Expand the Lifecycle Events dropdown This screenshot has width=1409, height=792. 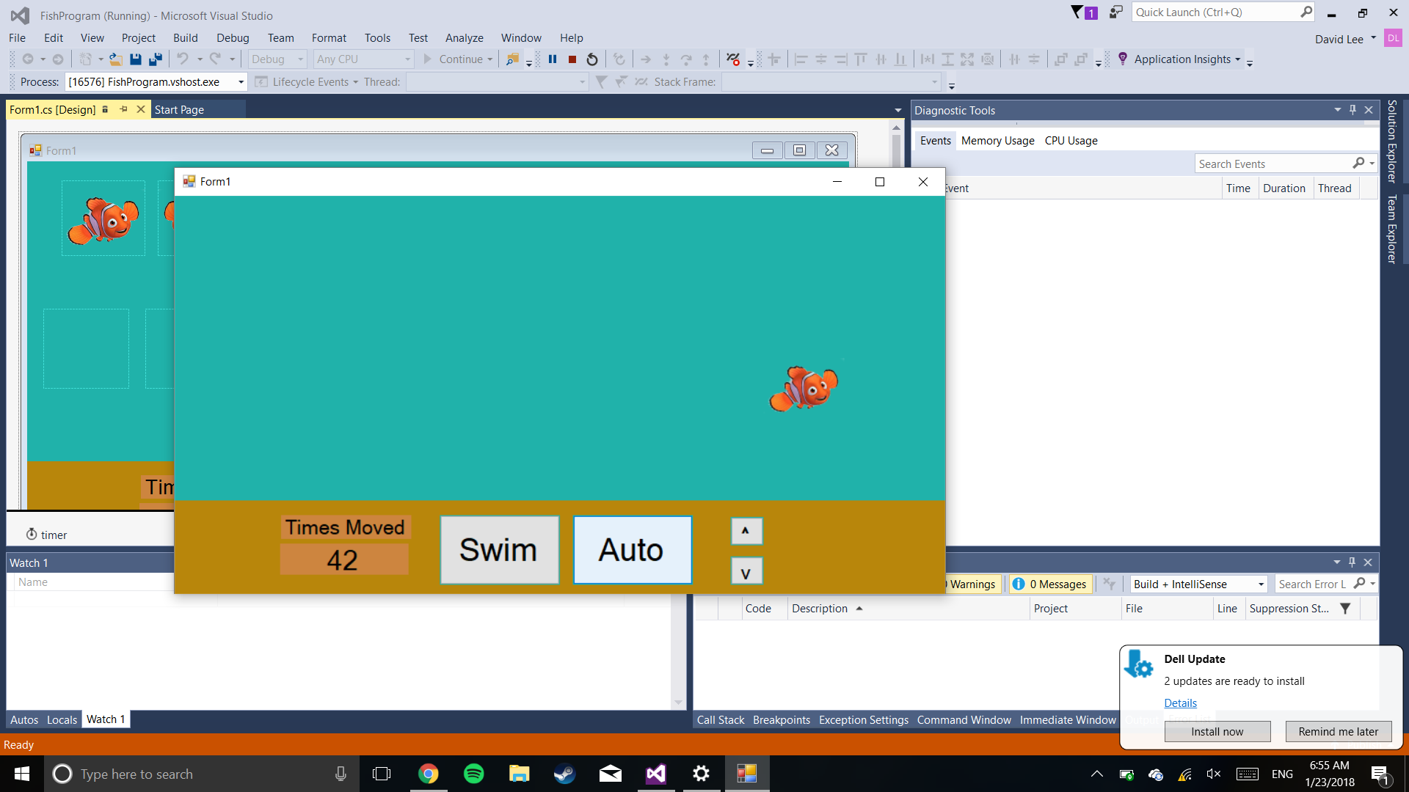pos(356,82)
